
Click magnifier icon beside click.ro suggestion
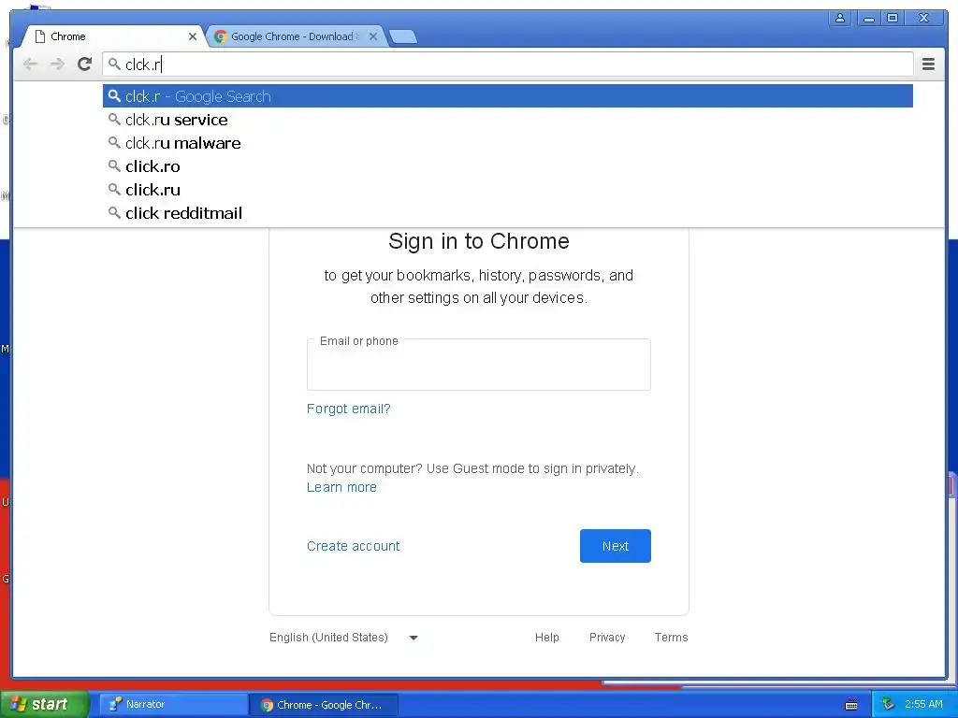tap(114, 166)
